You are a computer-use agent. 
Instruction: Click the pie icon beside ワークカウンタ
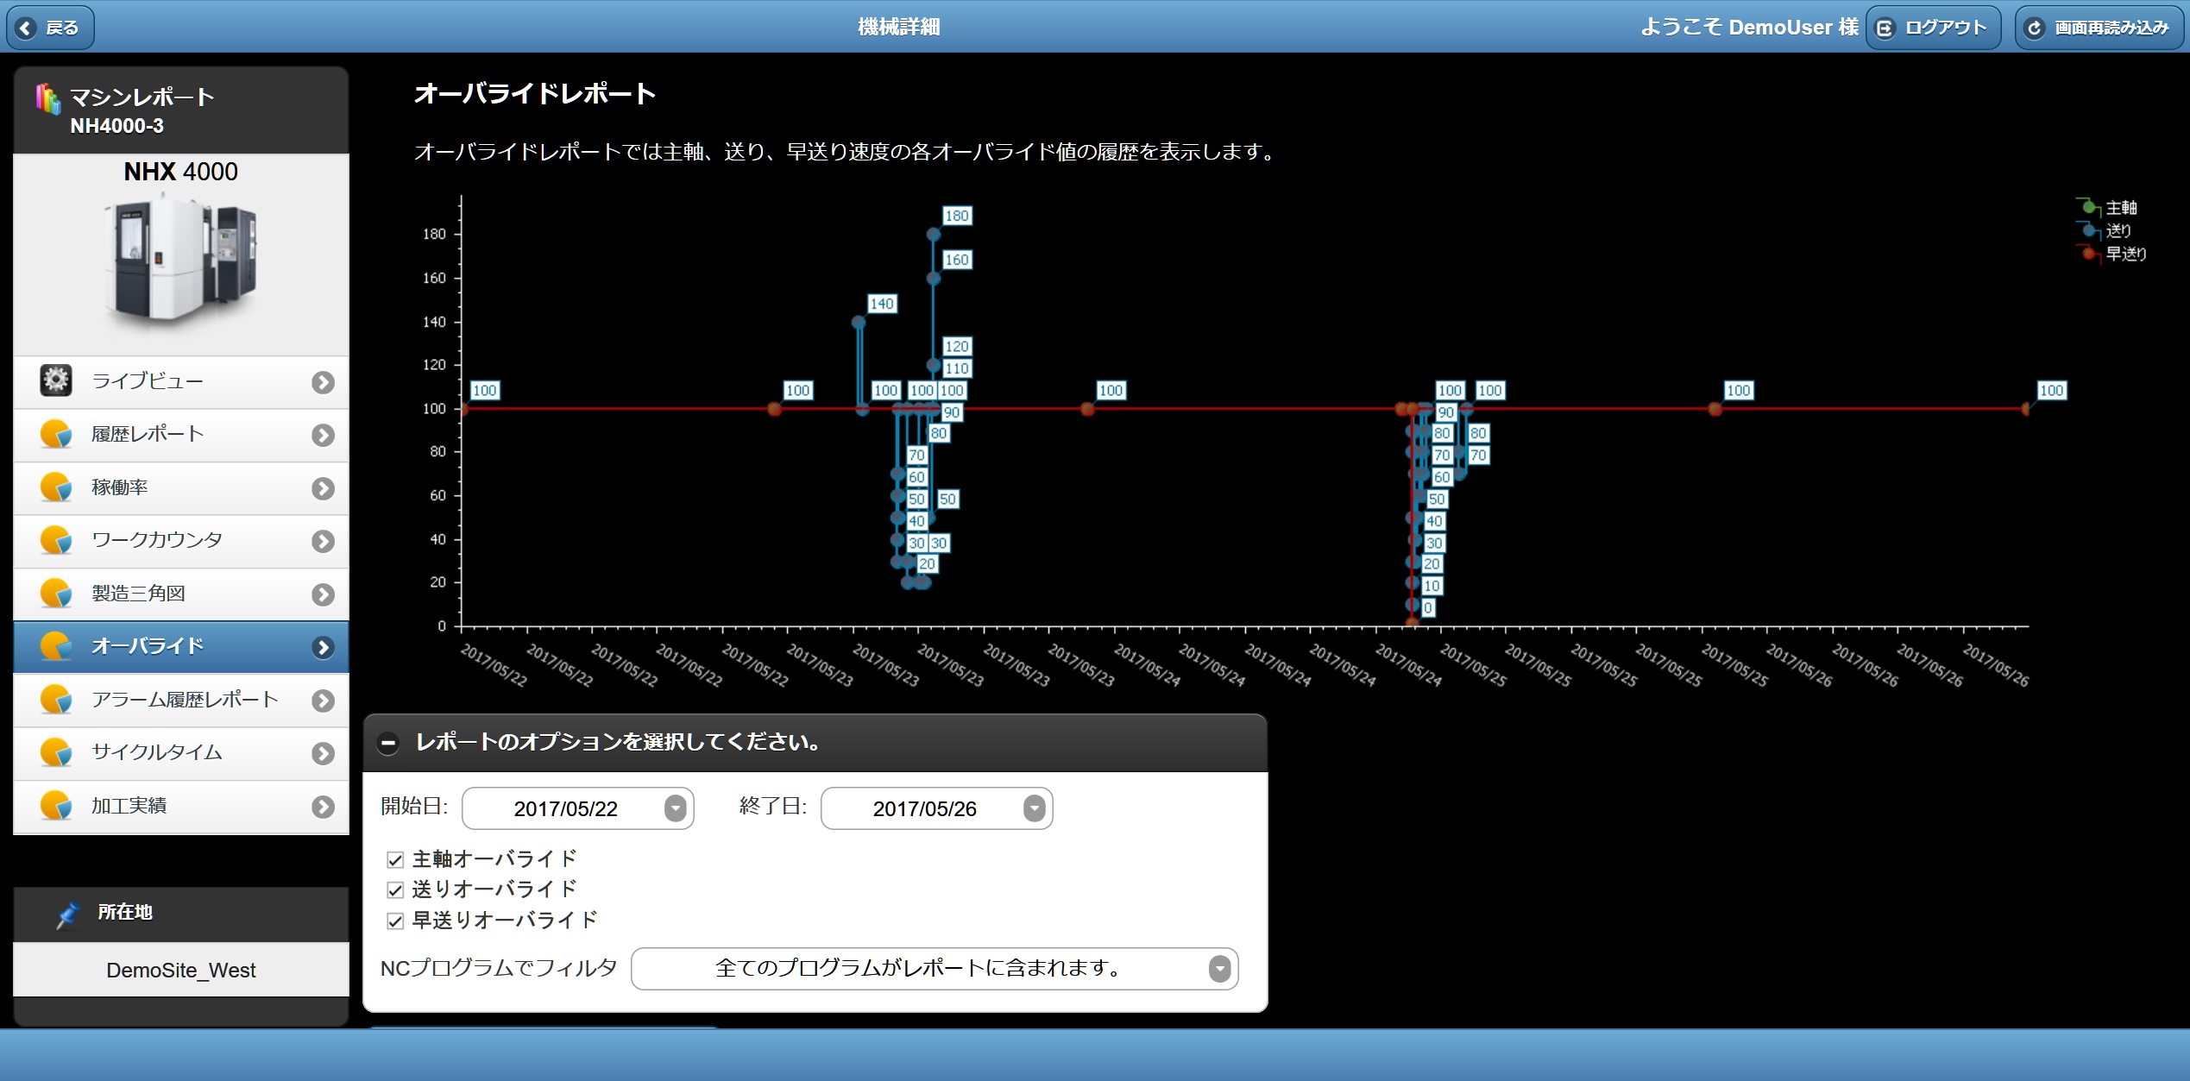click(56, 540)
